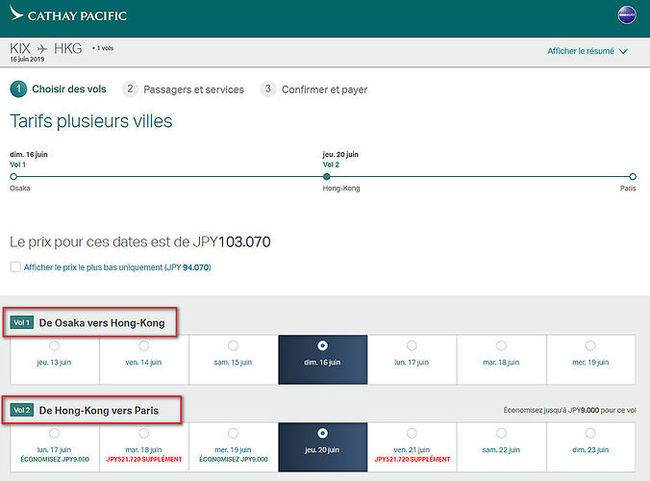This screenshot has height=481, width=650.
Task: Select ven. 14 juin for Vol 1
Action: (x=144, y=360)
